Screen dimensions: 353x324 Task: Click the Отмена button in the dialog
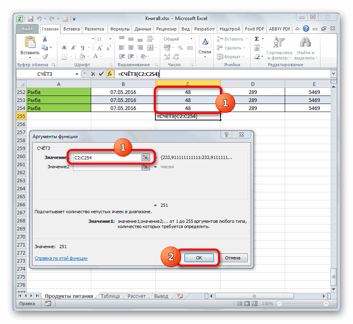tap(233, 258)
